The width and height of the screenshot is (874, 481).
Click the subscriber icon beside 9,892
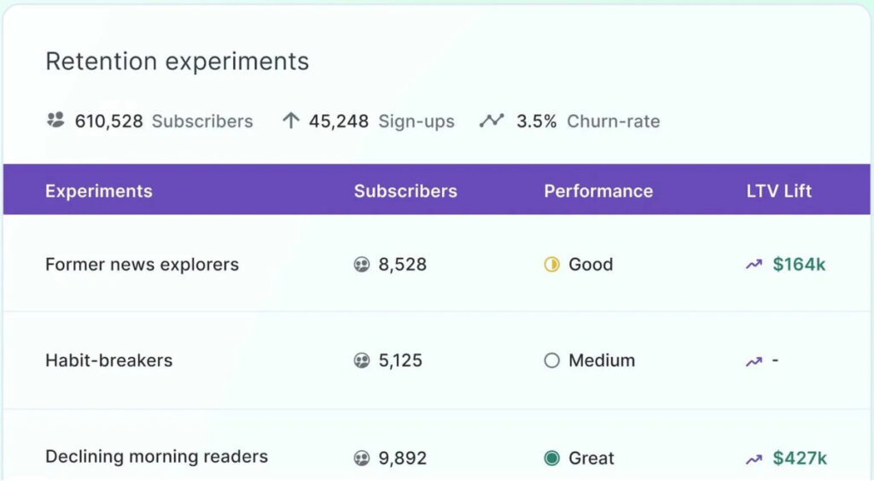(x=362, y=458)
